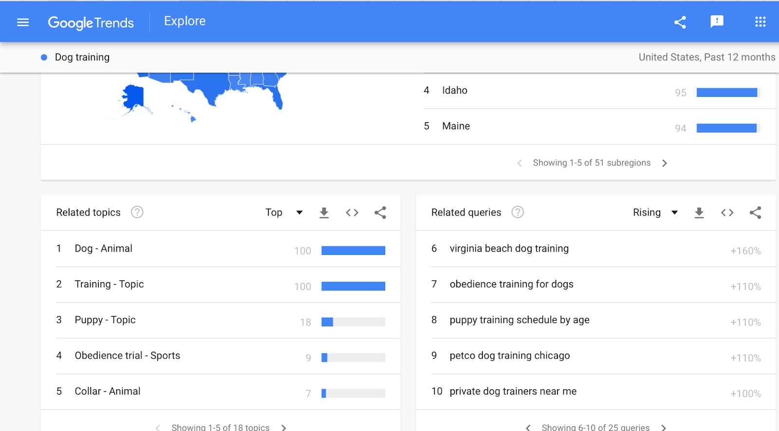Screen dimensions: 779x431
Task: Click the share icon in the header
Action: coord(680,22)
